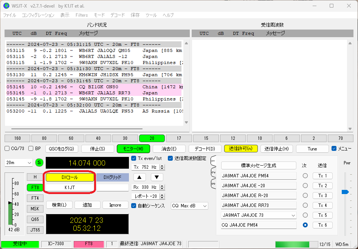Image resolution: width=358 pixels, height=249 pixels.
Task: Open the ファイル menu
Action: [9, 15]
